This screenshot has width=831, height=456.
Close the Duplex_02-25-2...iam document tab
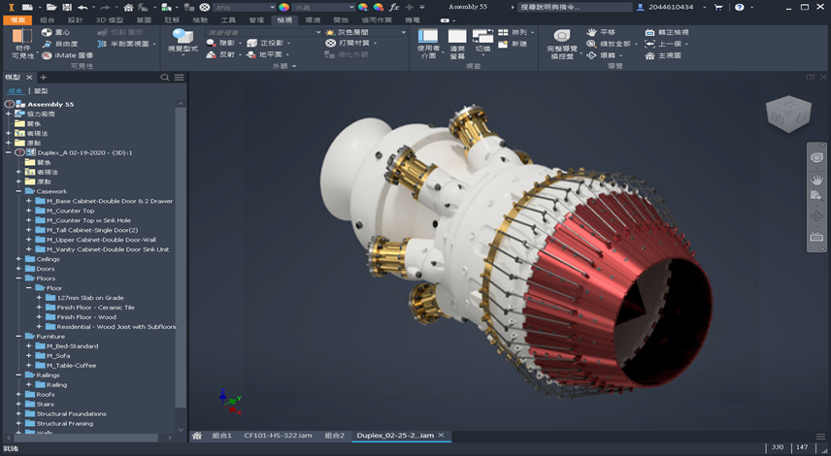[x=441, y=436]
